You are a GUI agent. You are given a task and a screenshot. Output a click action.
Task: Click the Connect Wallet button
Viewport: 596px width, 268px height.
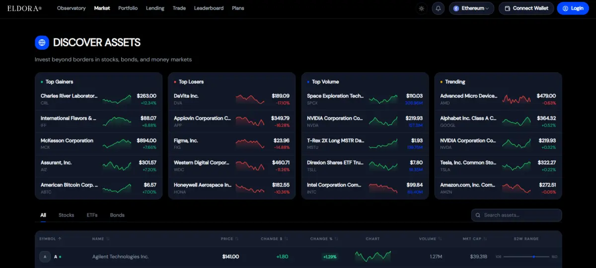point(526,8)
